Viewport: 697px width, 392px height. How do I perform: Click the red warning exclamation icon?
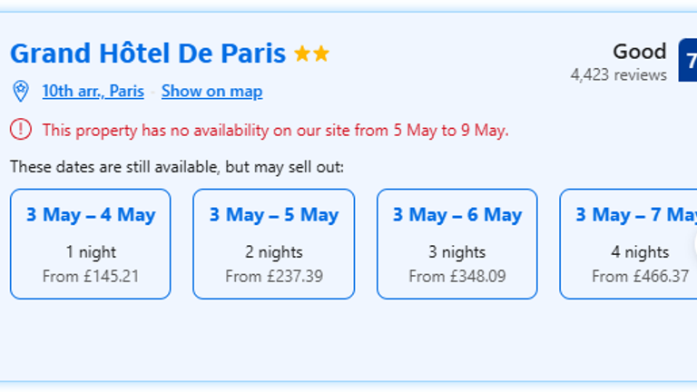[x=20, y=130]
